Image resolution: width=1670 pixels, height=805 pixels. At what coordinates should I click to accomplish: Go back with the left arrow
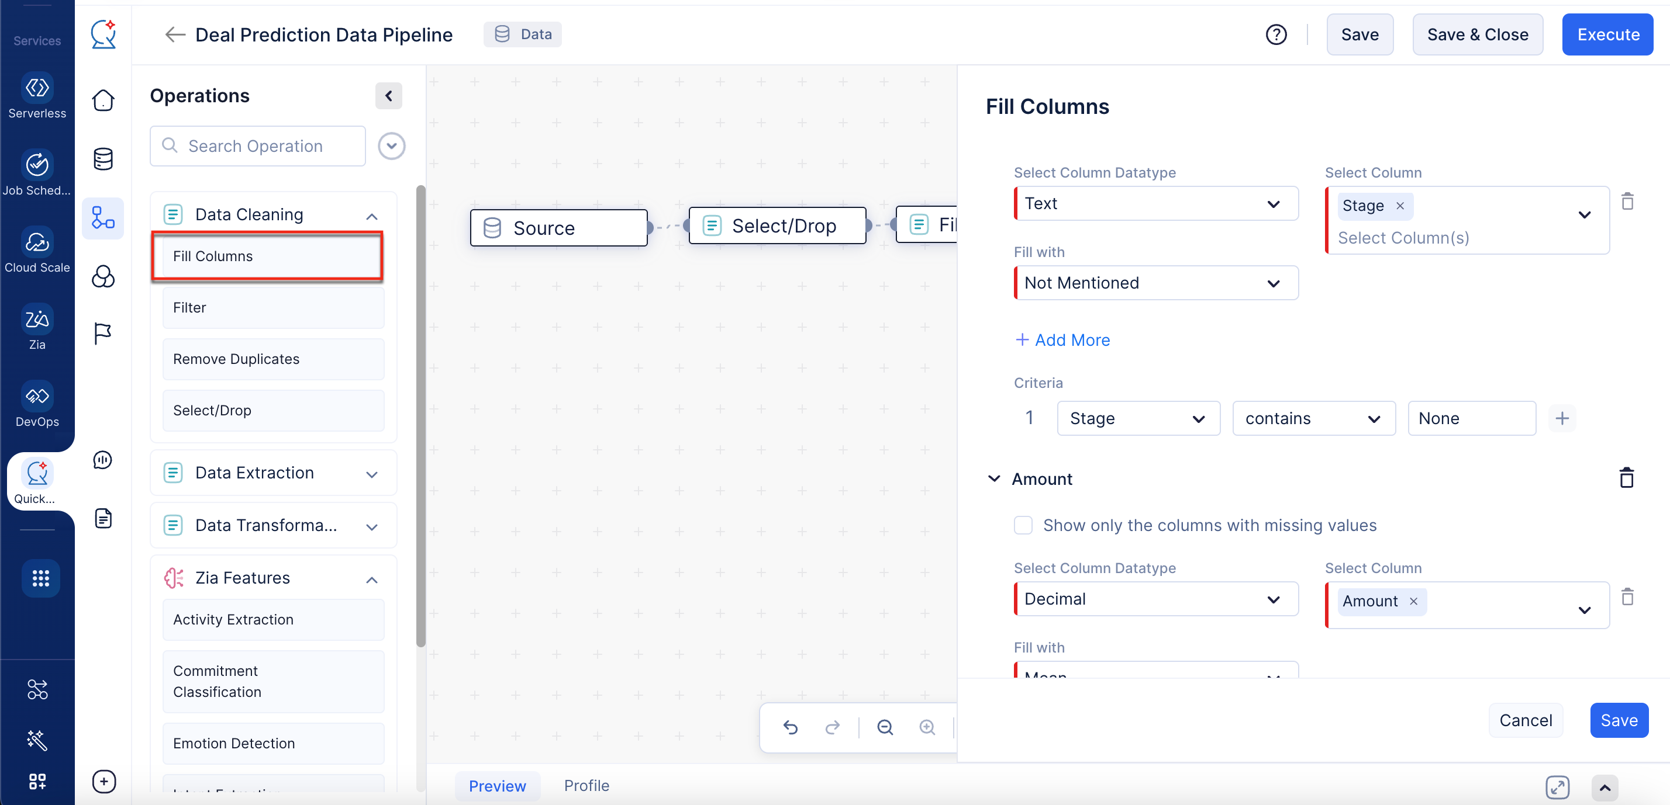[x=174, y=34]
